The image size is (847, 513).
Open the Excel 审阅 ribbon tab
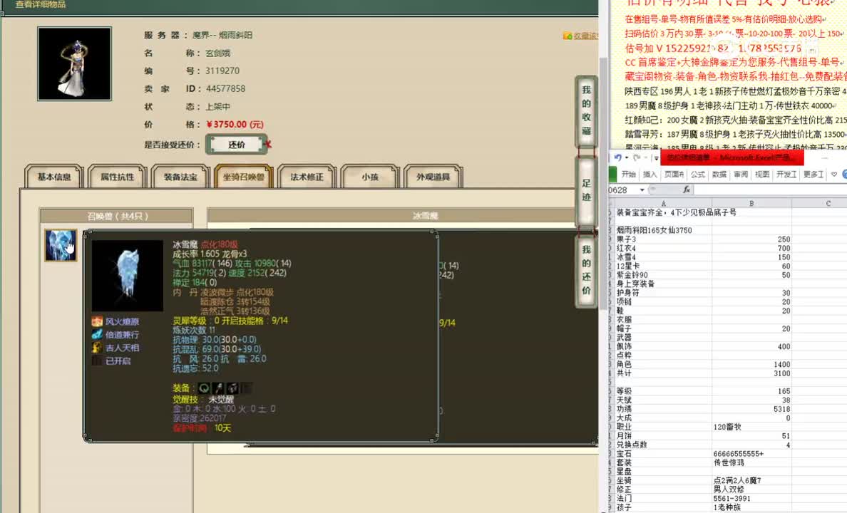(741, 175)
